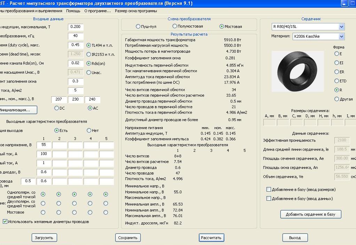Open the Размер окна программы menu

pyautogui.click(x=136, y=11)
